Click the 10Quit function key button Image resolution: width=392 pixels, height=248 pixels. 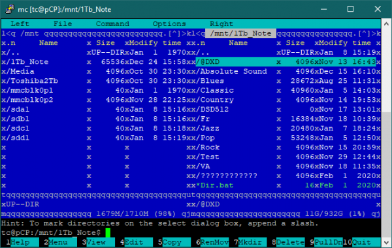[362, 242]
